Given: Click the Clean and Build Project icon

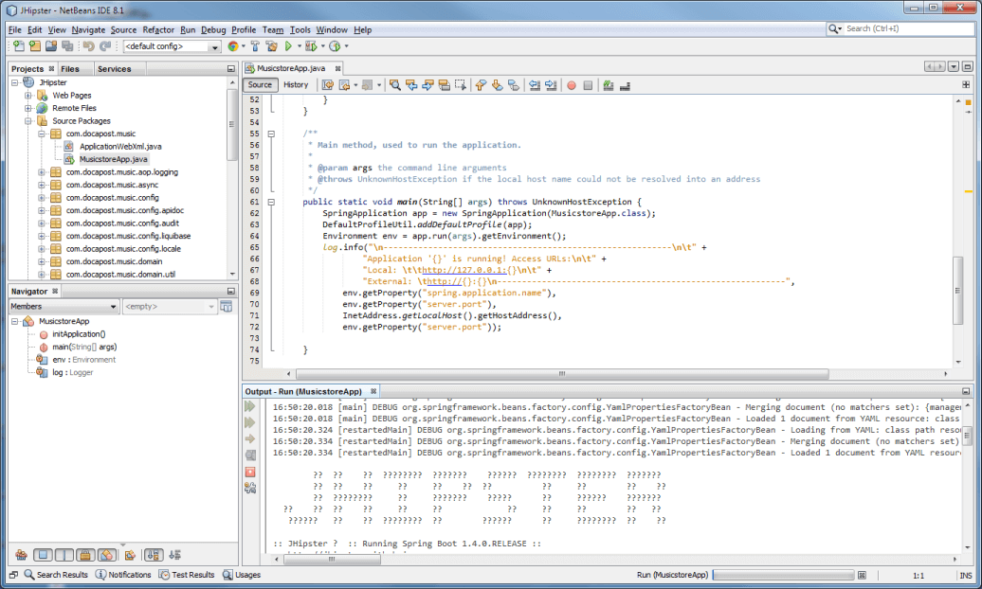Looking at the screenshot, I should [272, 45].
